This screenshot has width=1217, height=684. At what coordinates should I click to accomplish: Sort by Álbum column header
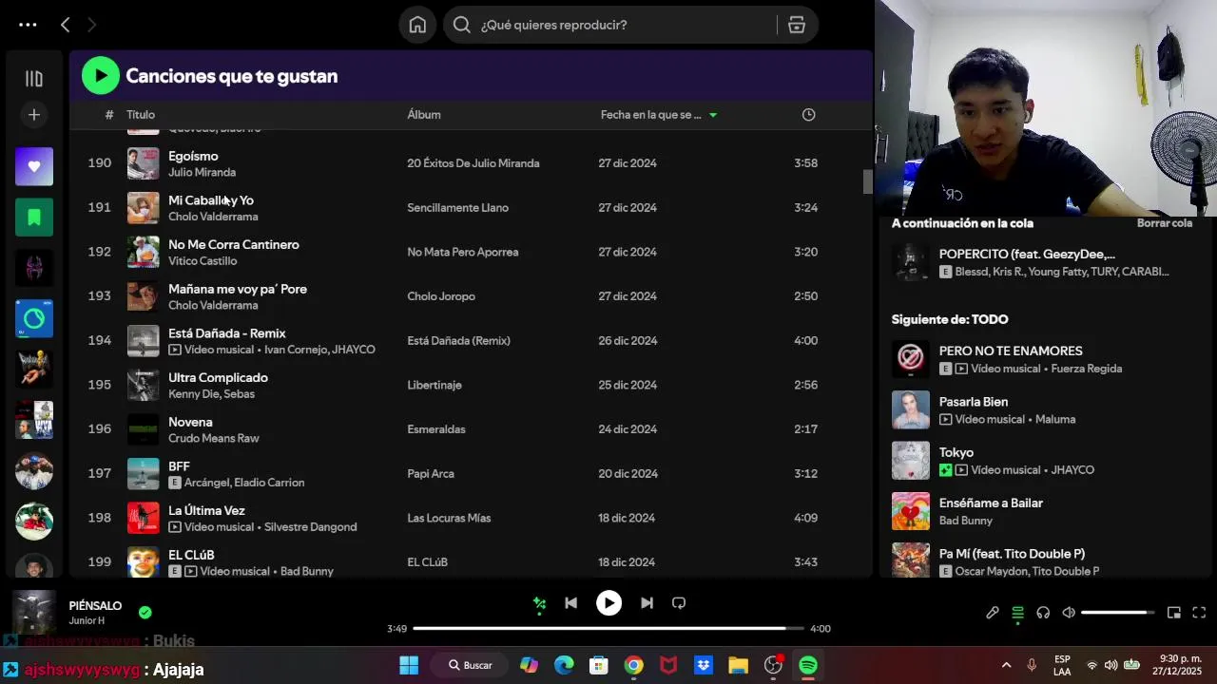click(424, 115)
